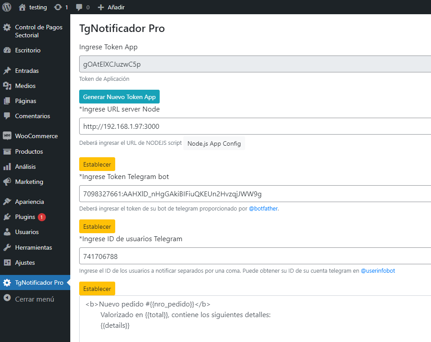Viewport: 431px width, 342px height.
Task: Open Análisis via the bar chart icon
Action: 6,166
